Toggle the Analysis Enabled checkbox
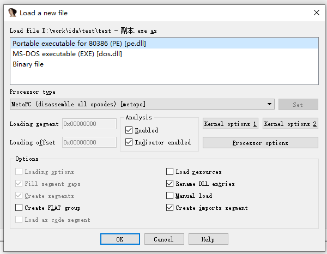The image size is (327, 254). point(129,130)
